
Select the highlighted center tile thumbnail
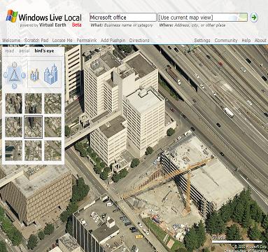pyautogui.click(x=34, y=127)
